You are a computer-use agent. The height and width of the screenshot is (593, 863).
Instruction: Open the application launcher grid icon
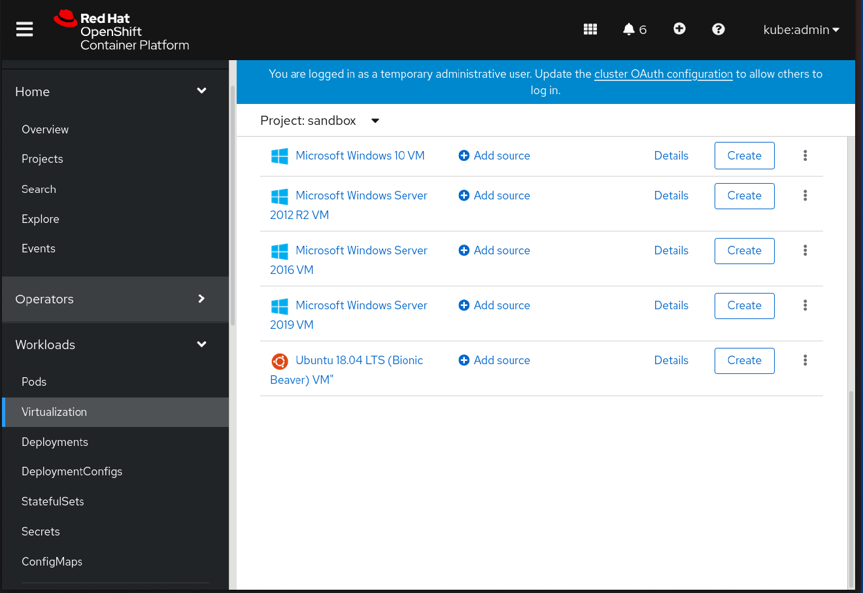(x=590, y=29)
